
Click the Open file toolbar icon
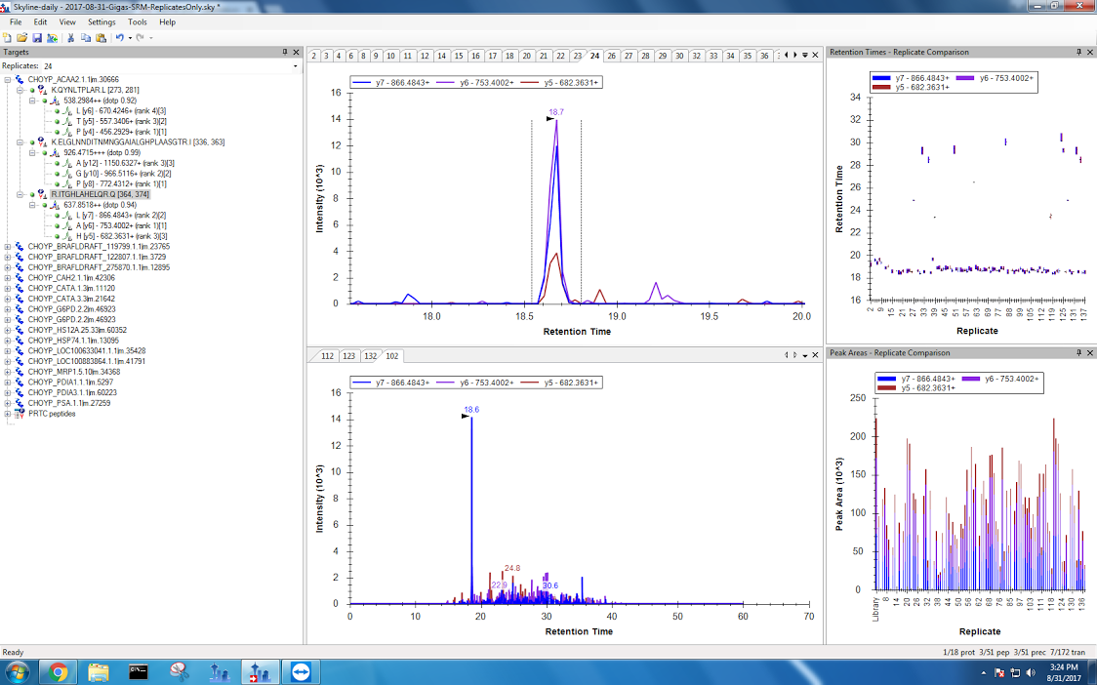coord(22,37)
